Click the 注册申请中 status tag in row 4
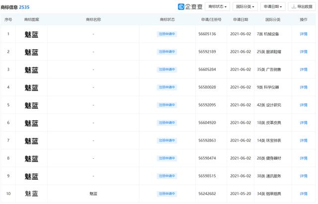Image resolution: width=318 pixels, height=204 pixels. [167, 87]
